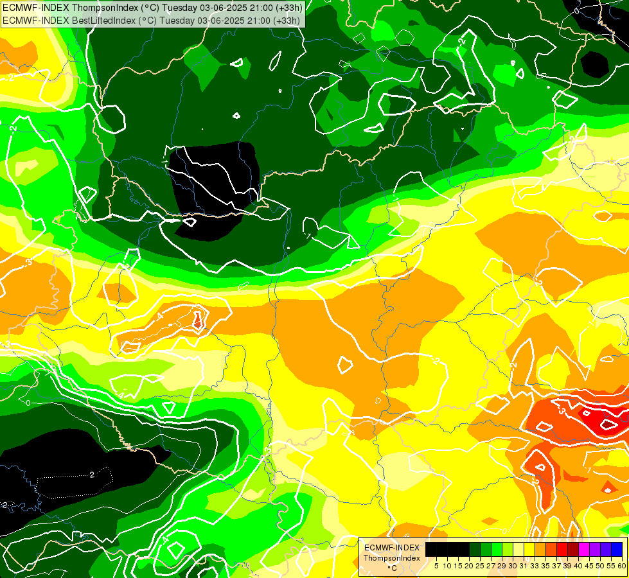The image size is (629, 578).
Task: Select the orange 33-35 legend swatch
Action: pos(540,549)
